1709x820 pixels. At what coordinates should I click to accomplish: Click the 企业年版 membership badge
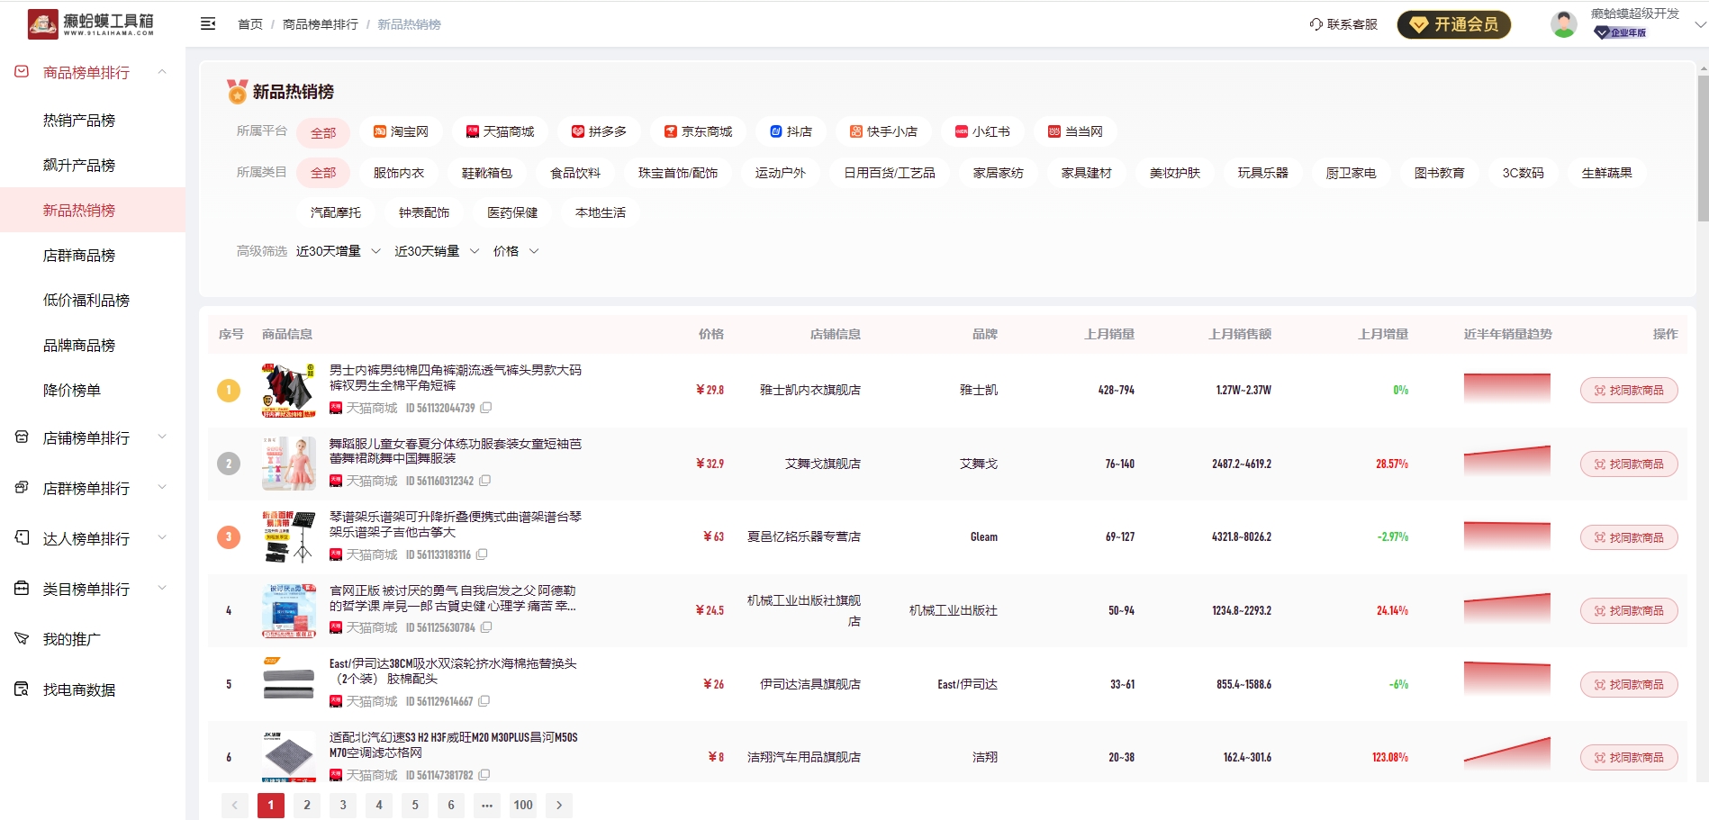coord(1620,32)
